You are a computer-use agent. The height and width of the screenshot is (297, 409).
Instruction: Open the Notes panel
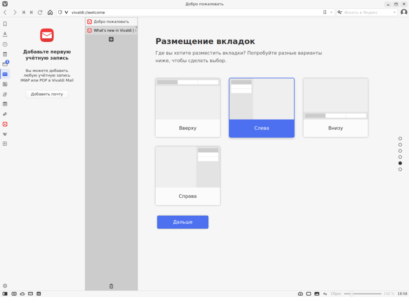tap(5, 54)
